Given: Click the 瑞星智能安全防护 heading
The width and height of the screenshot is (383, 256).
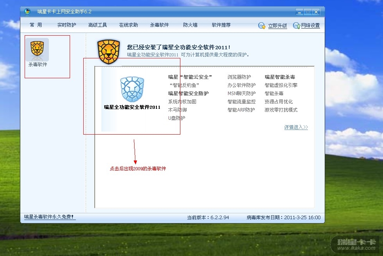Looking at the screenshot, I should (x=188, y=94).
